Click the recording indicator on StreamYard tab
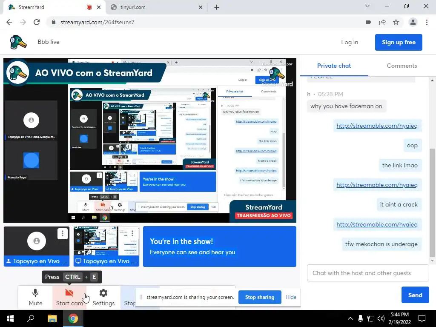 coord(89,7)
